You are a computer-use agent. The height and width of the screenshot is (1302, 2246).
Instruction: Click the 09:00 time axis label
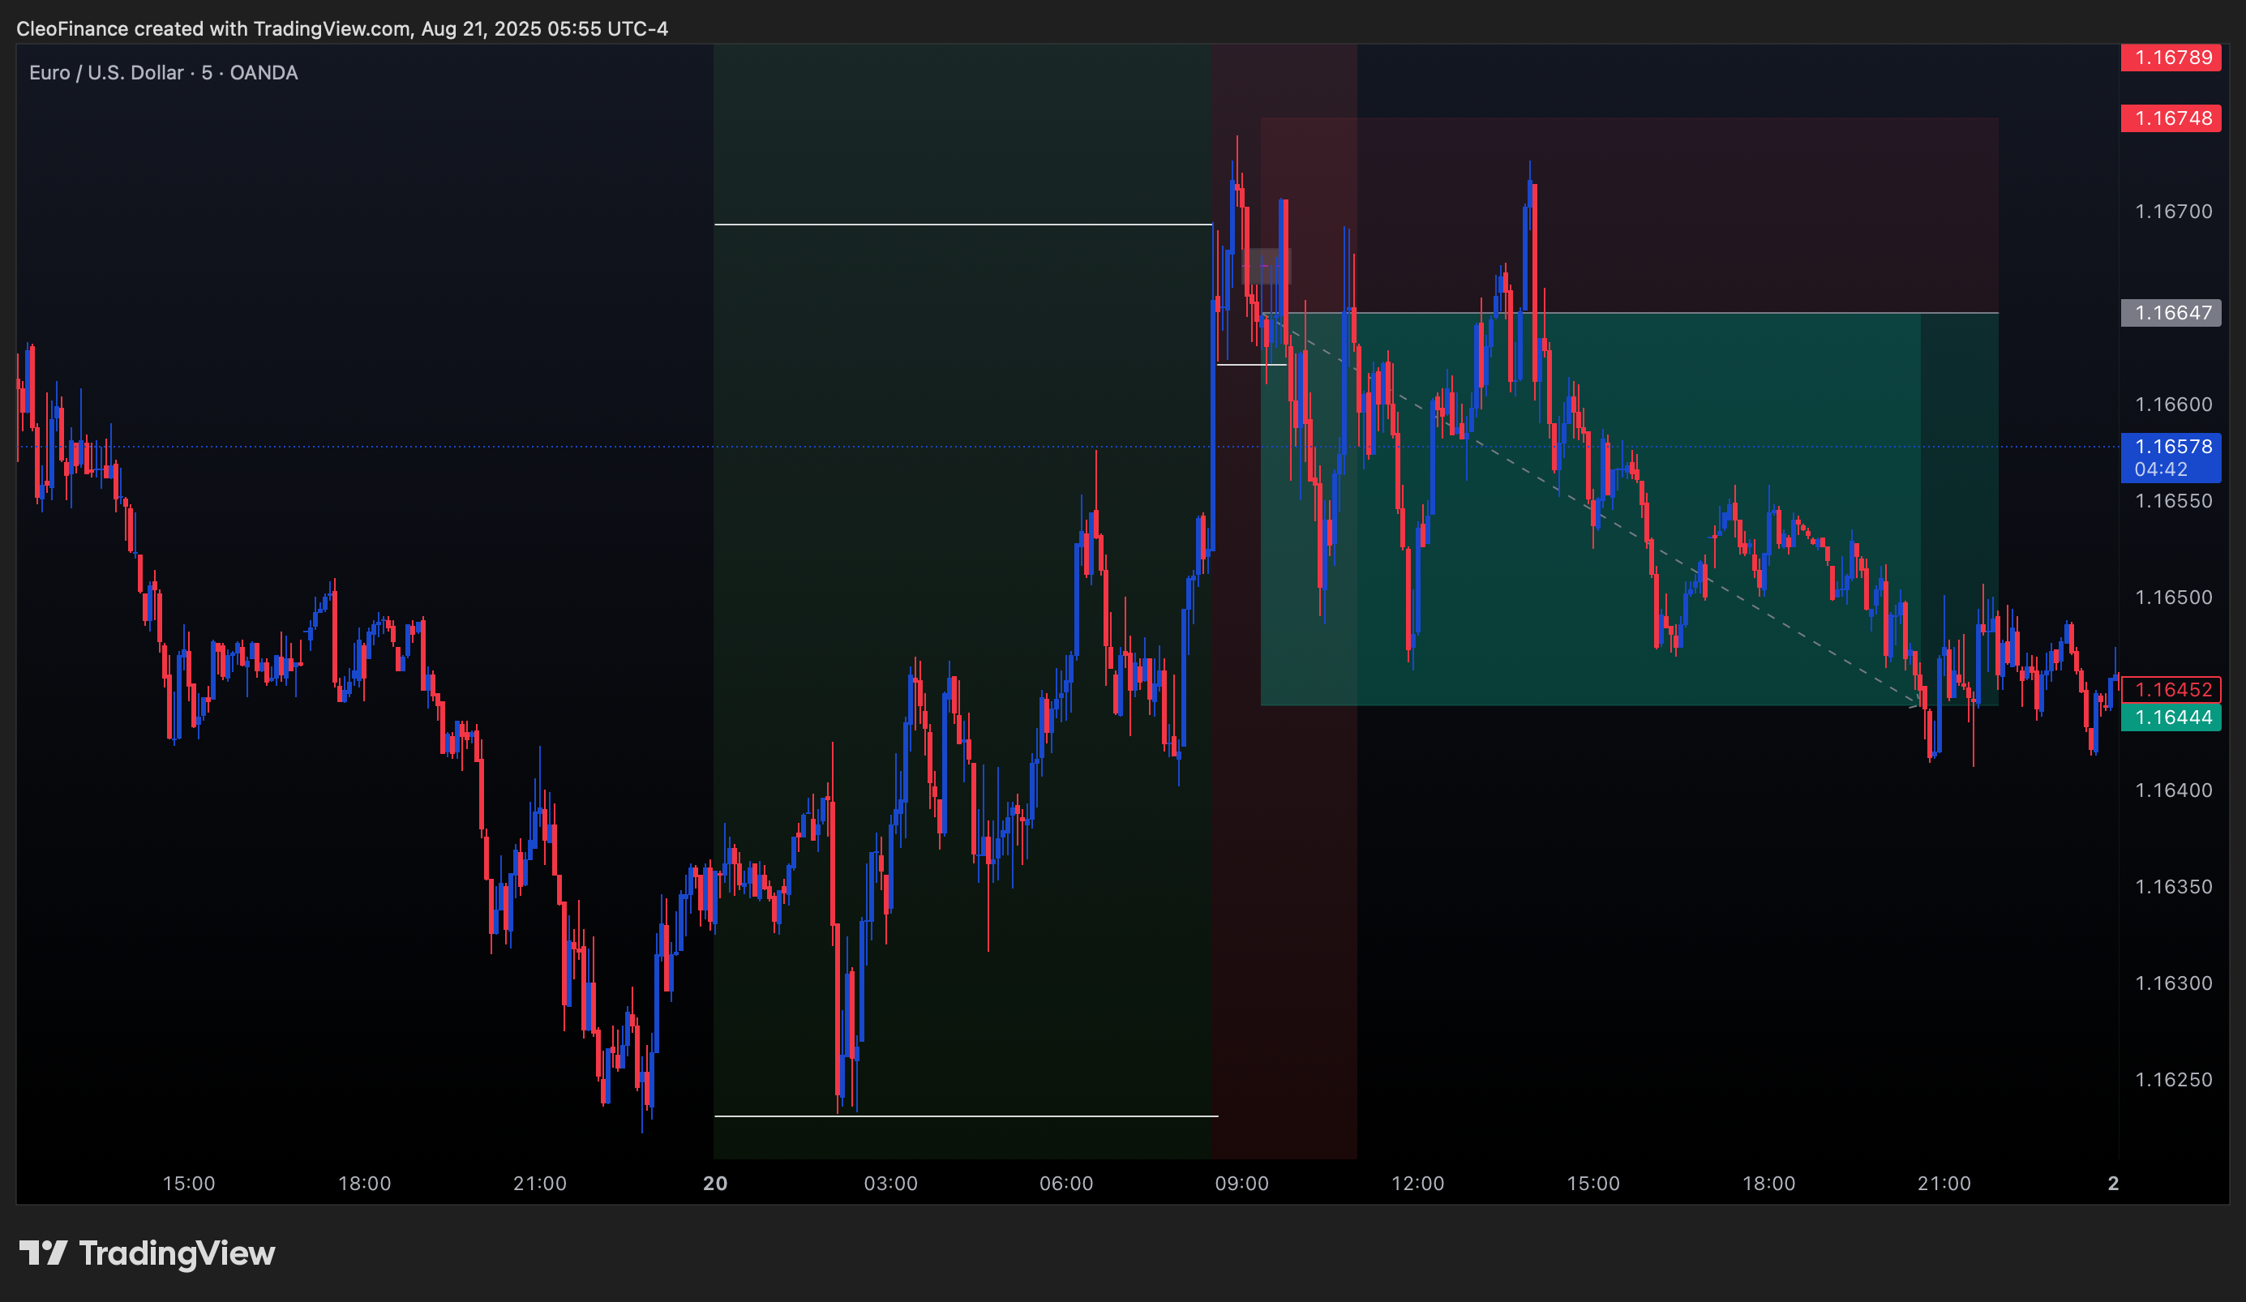(x=1241, y=1184)
